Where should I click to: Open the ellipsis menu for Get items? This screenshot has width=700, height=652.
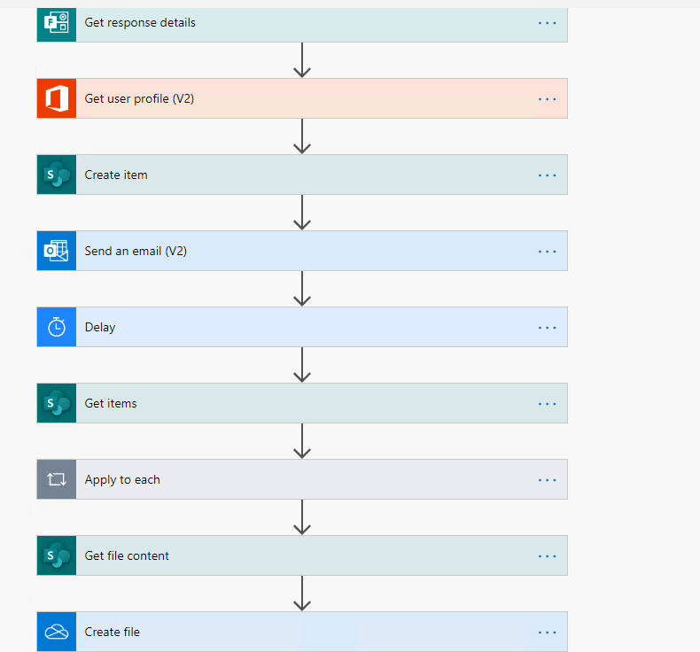click(547, 404)
